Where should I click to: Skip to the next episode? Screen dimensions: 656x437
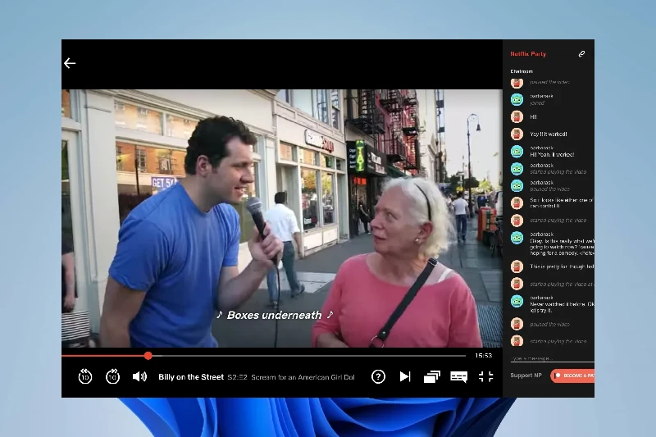tap(405, 376)
